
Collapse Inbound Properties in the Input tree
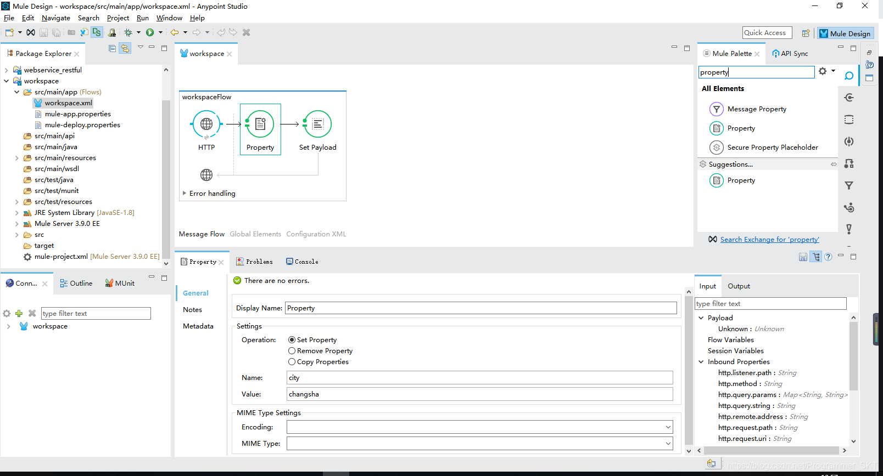[701, 362]
